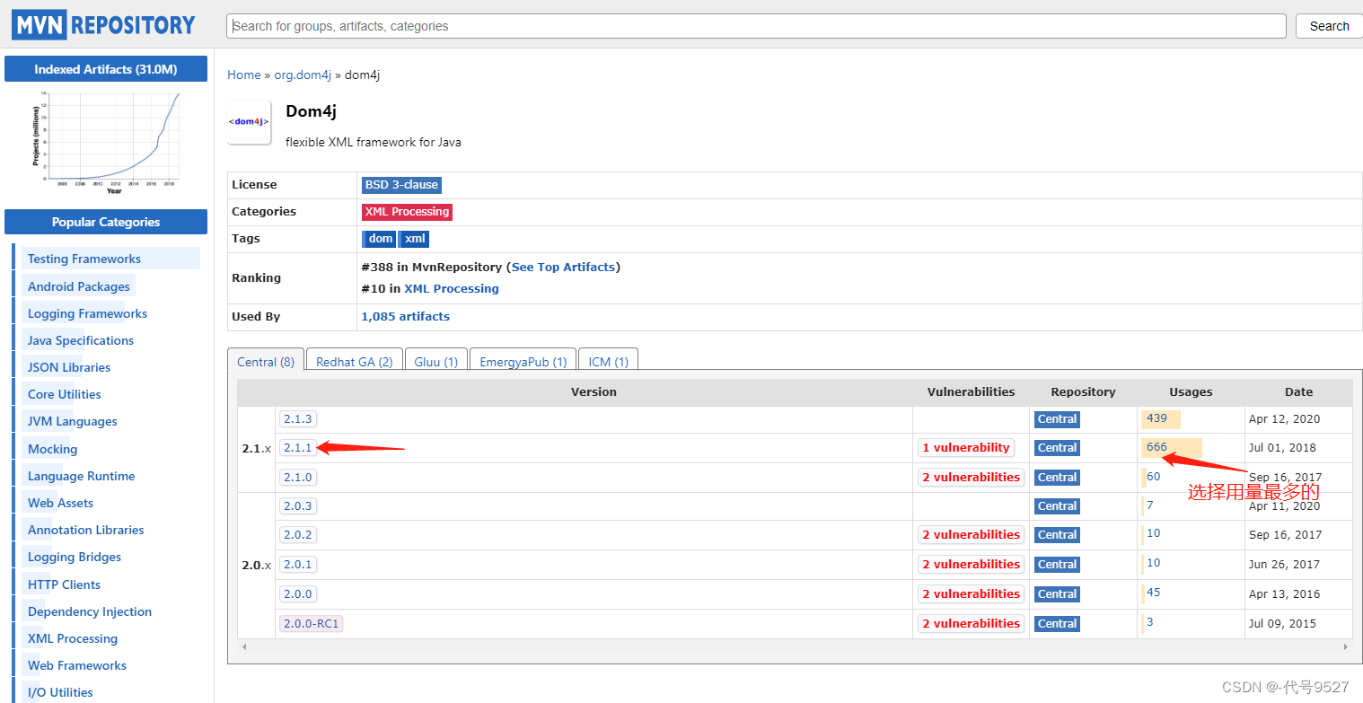Click the Search button
1363x703 pixels.
(1329, 26)
